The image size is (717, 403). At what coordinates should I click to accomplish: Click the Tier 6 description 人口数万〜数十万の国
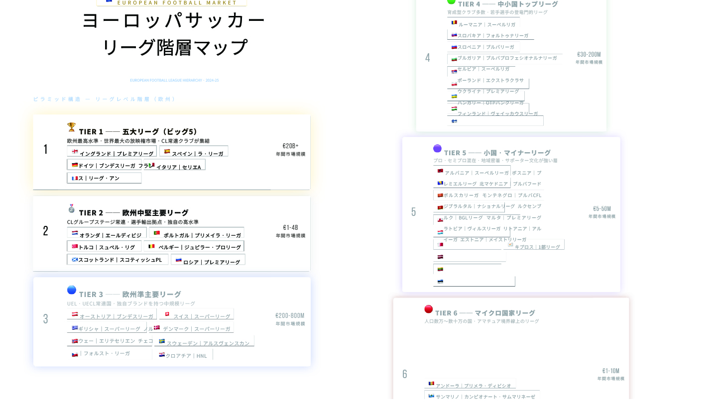click(x=482, y=321)
